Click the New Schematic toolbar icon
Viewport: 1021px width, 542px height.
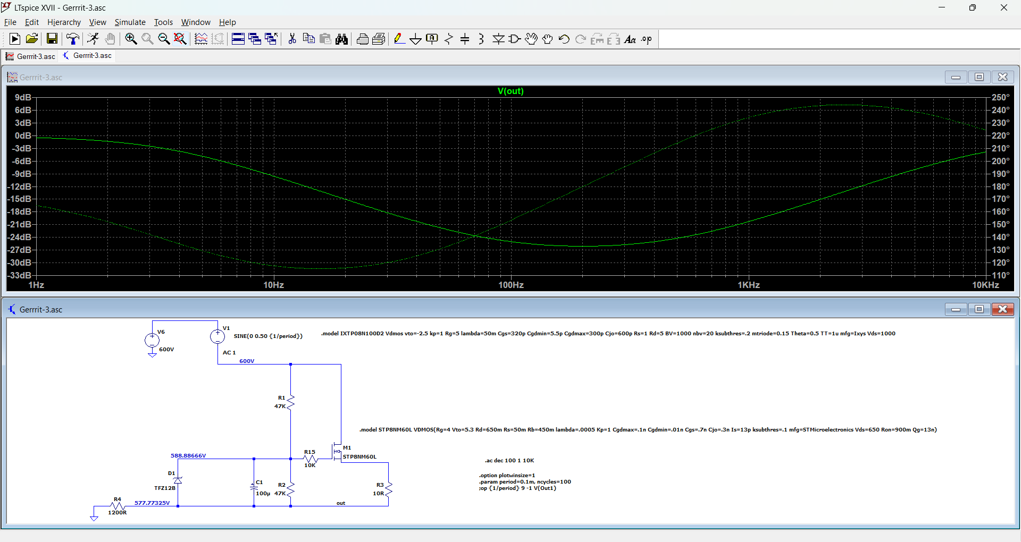[x=15, y=39]
